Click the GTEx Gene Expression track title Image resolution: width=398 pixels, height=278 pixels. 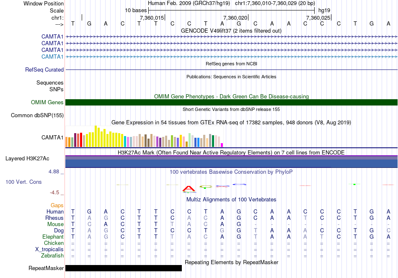[x=231, y=123]
